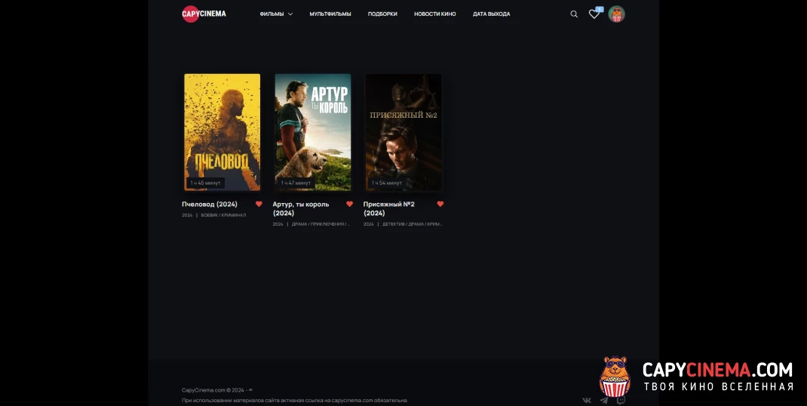Click the Драма / Приключения genre text
Viewport: 807px width, 406px height.
[x=321, y=224]
